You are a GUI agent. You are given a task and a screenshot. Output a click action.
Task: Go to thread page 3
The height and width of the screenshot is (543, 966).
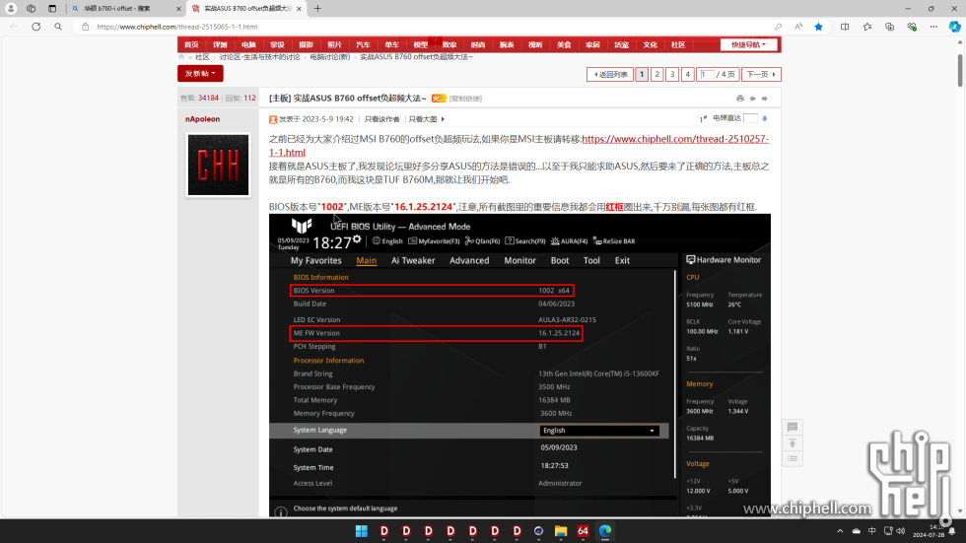pos(672,75)
